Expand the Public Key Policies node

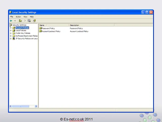point(11,33)
